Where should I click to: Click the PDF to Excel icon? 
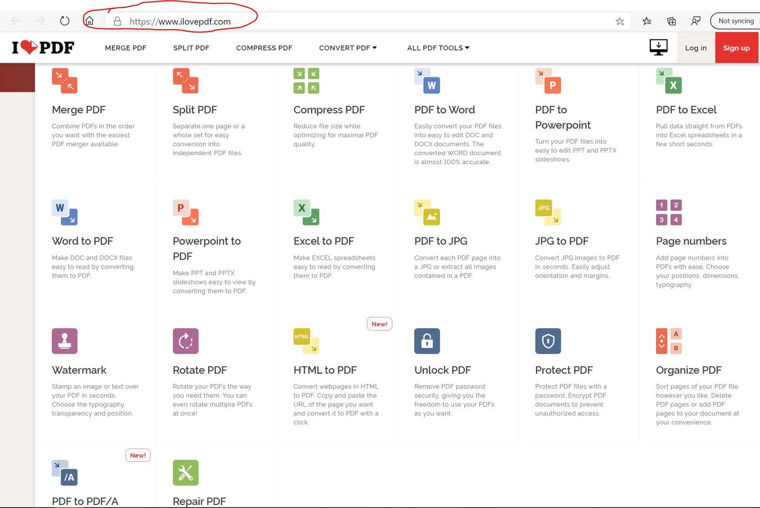[x=669, y=81]
